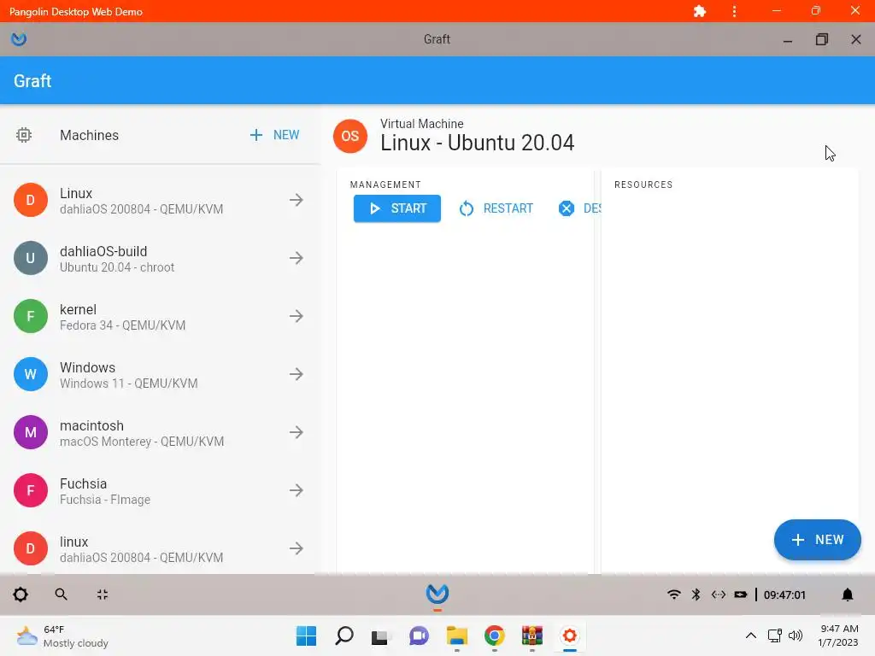
Task: Open the three-dot browser menu
Action: [734, 11]
